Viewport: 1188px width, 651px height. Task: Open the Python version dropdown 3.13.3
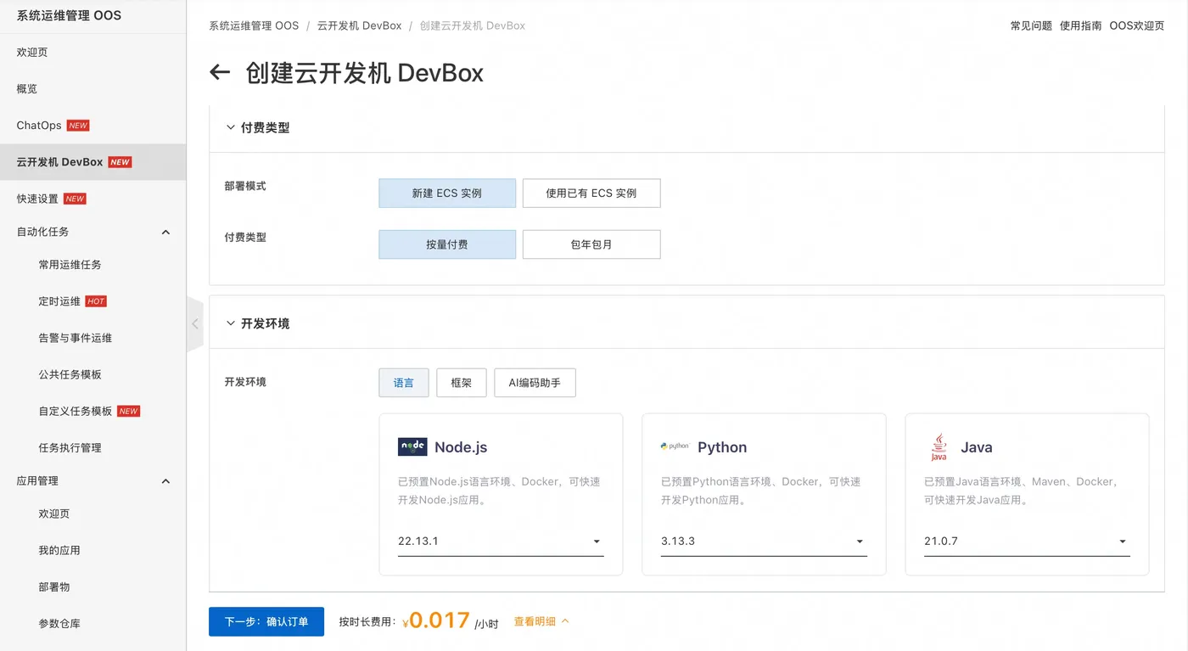[x=764, y=542]
